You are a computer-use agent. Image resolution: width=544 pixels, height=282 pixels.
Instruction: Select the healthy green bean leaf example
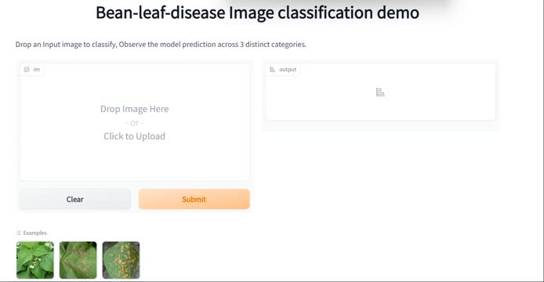(x=35, y=260)
